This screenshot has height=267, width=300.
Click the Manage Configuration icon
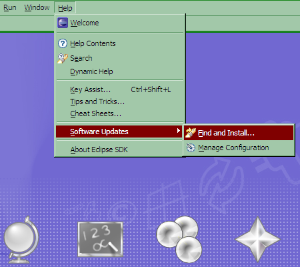[x=191, y=148]
